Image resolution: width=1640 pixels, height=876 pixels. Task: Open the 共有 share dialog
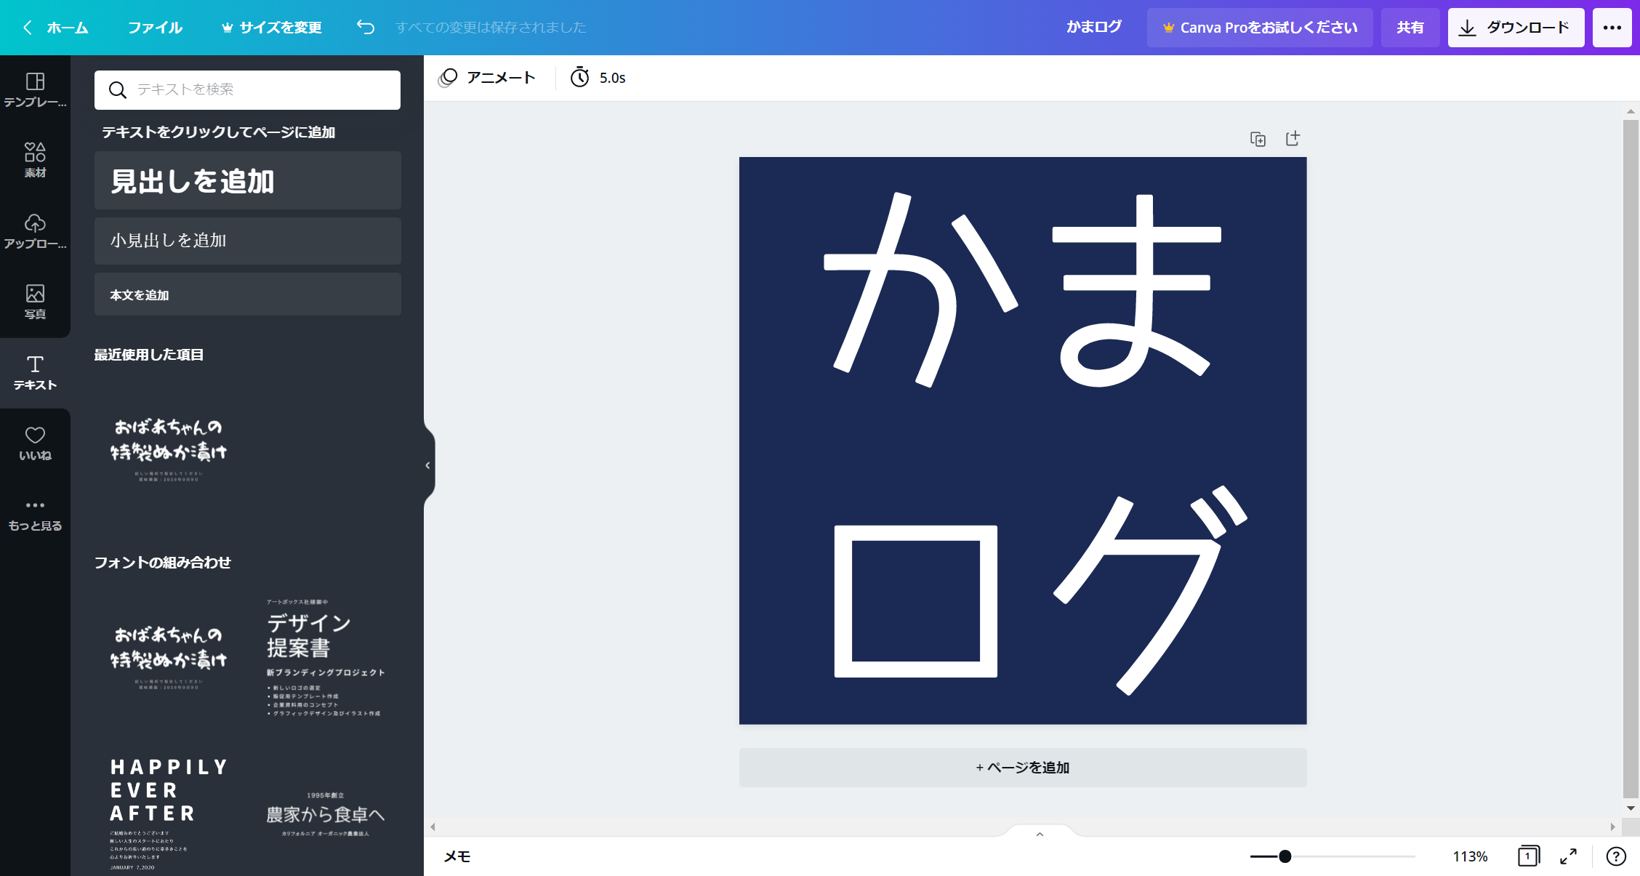[x=1410, y=28]
